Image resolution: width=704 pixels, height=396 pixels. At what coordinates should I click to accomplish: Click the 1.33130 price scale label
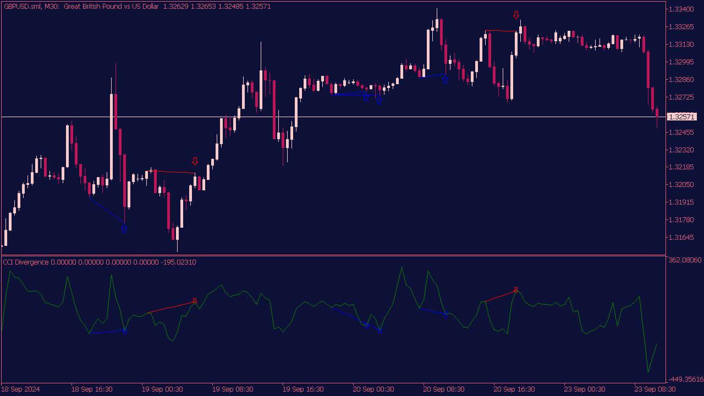pyautogui.click(x=682, y=44)
